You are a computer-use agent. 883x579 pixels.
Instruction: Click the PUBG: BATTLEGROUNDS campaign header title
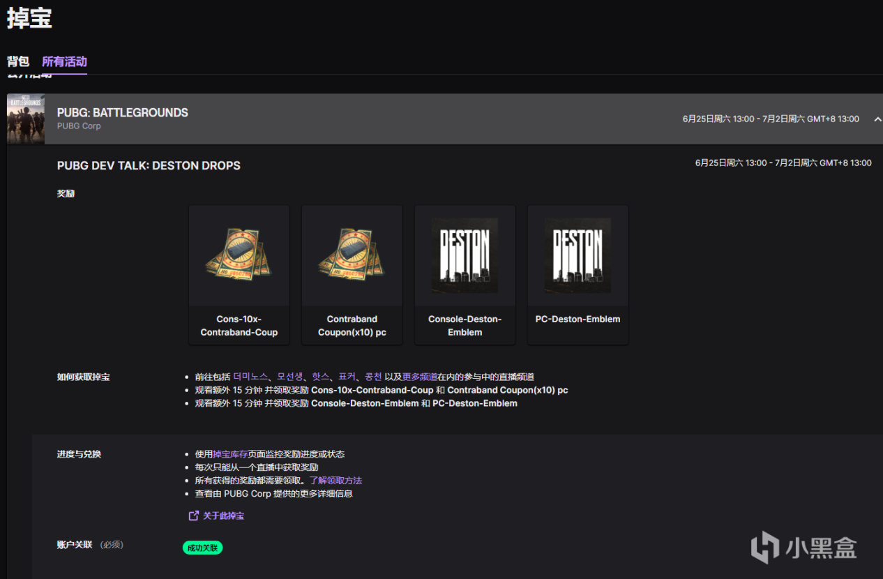(123, 112)
